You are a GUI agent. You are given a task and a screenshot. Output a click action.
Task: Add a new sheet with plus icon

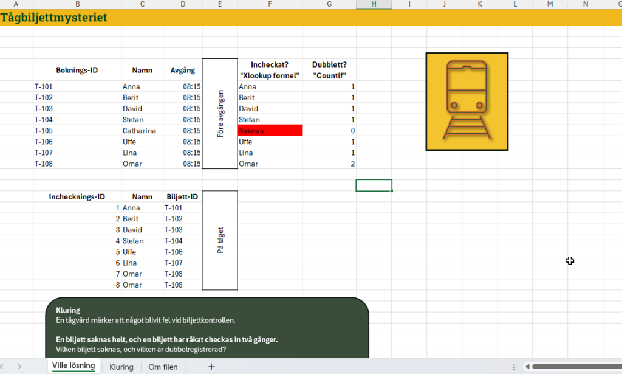click(x=211, y=367)
